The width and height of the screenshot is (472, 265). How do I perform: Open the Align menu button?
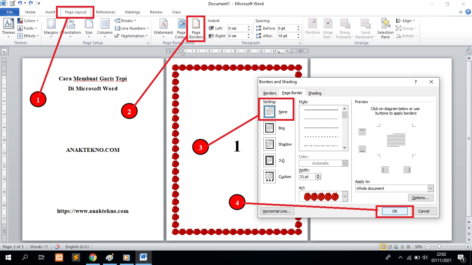pos(406,21)
